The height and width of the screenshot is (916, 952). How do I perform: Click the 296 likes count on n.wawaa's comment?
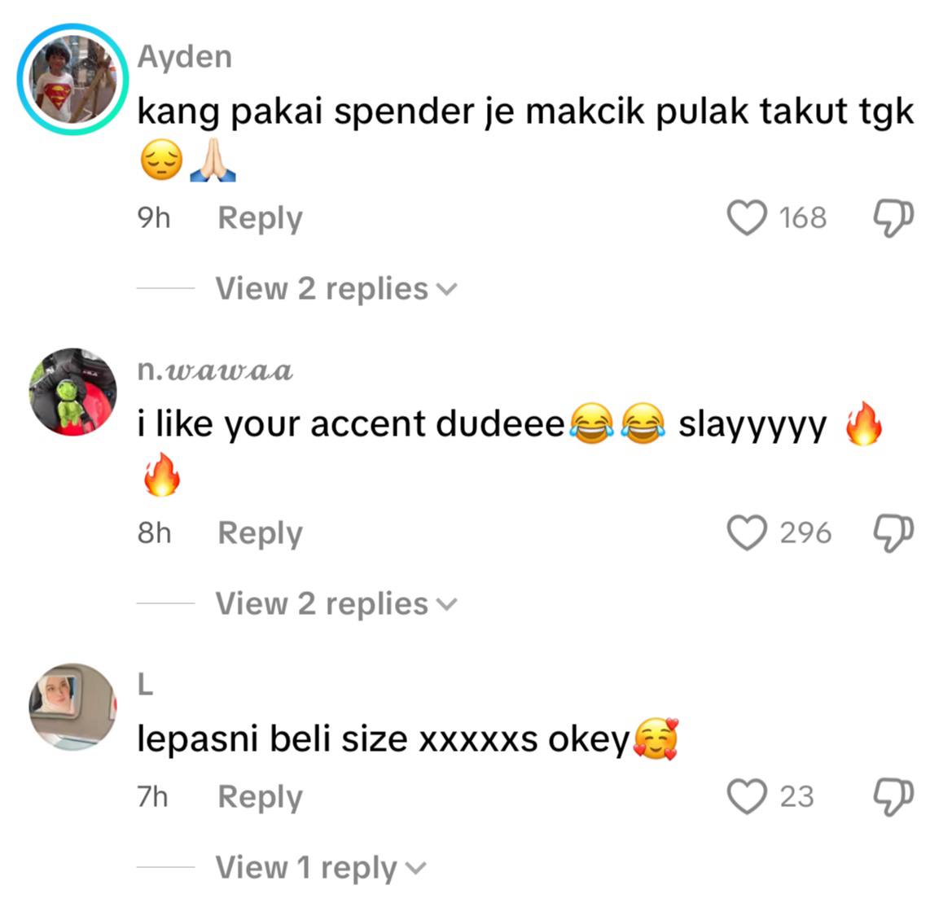805,533
